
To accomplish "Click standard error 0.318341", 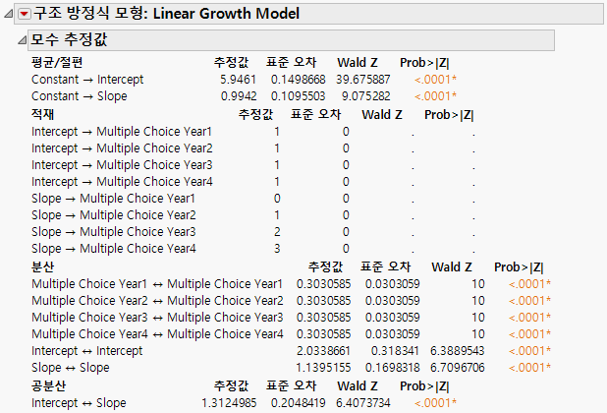I will 395,351.
